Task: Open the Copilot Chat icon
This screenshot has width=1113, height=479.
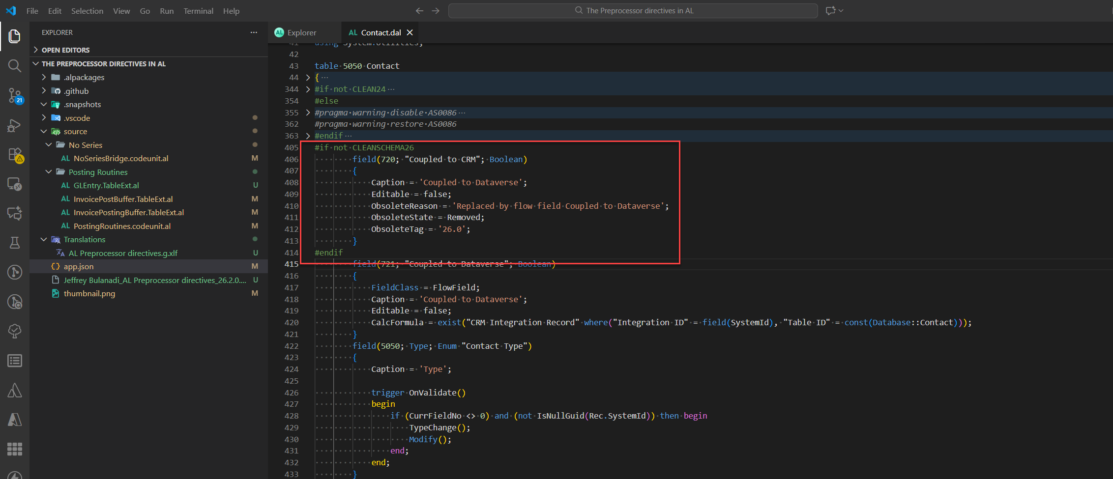Action: [x=15, y=213]
